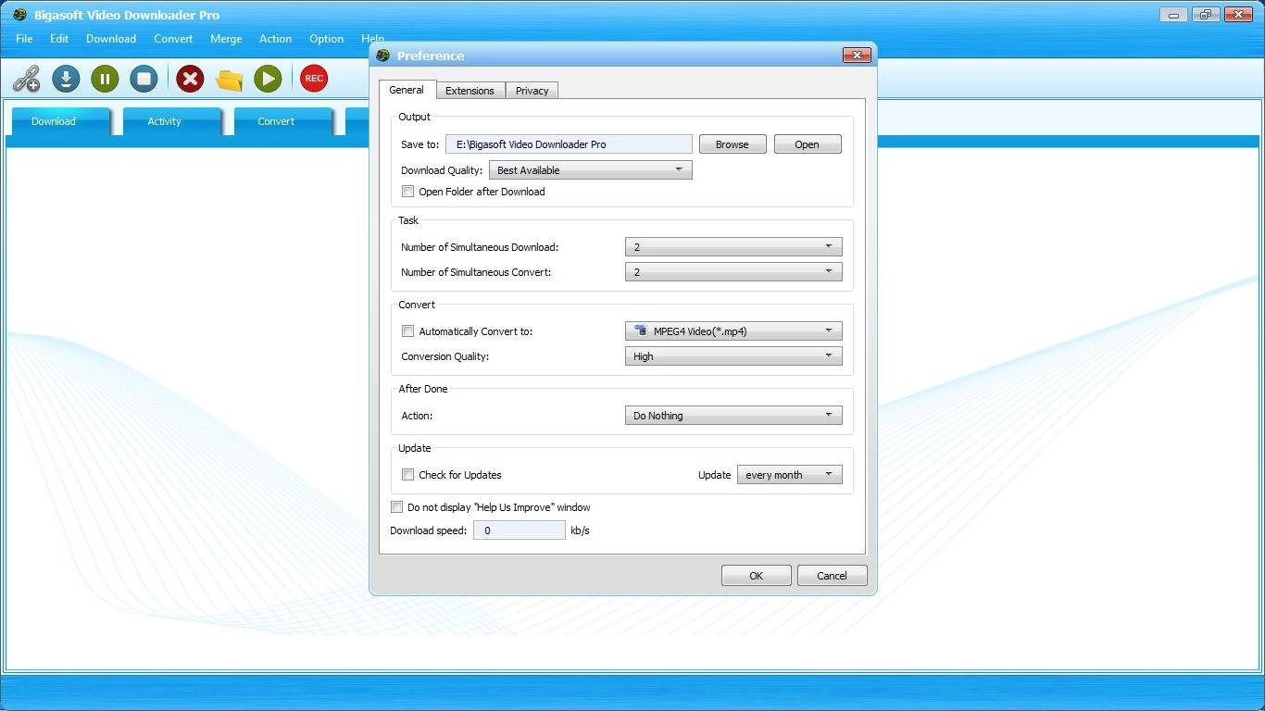Open the yellow folder toolbar icon
Image resolution: width=1265 pixels, height=711 pixels.
(x=229, y=80)
